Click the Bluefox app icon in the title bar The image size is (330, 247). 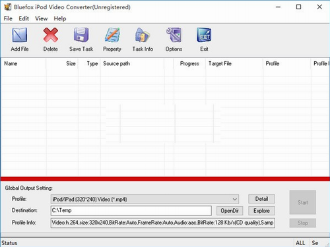coord(7,7)
